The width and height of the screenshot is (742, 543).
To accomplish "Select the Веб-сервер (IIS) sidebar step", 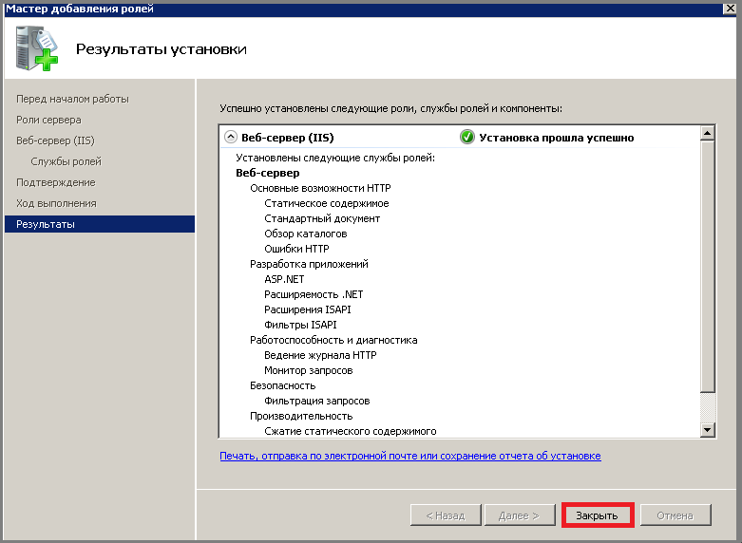I will tap(55, 140).
